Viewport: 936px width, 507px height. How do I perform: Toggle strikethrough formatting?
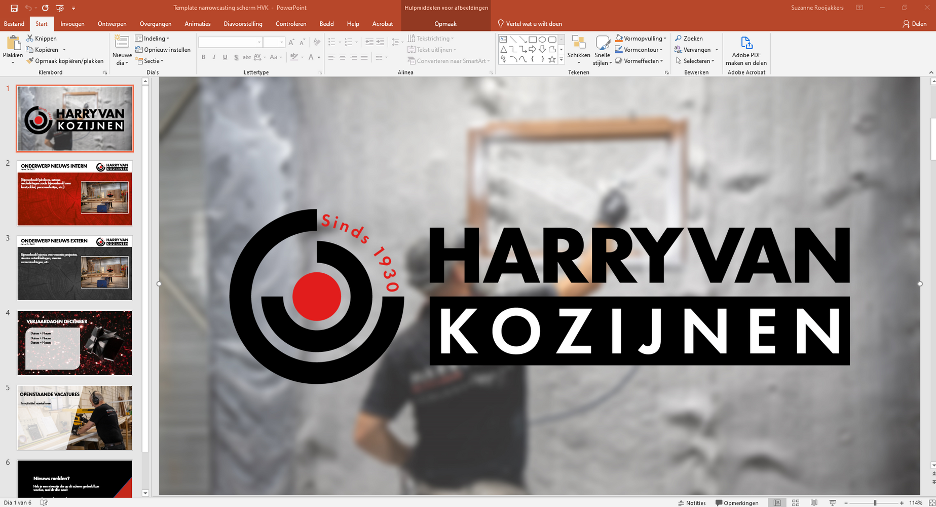247,57
